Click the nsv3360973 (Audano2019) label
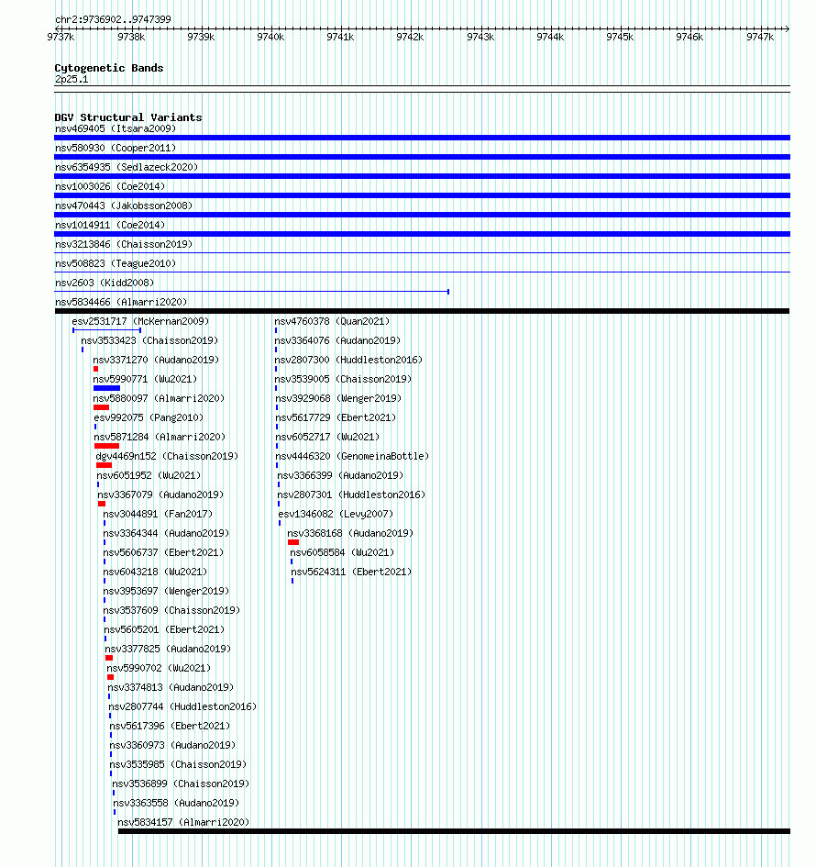 point(172,746)
